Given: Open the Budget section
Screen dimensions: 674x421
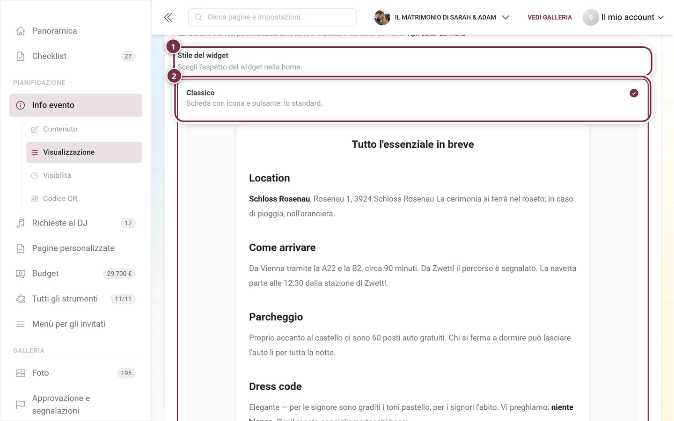Looking at the screenshot, I should click(75, 274).
